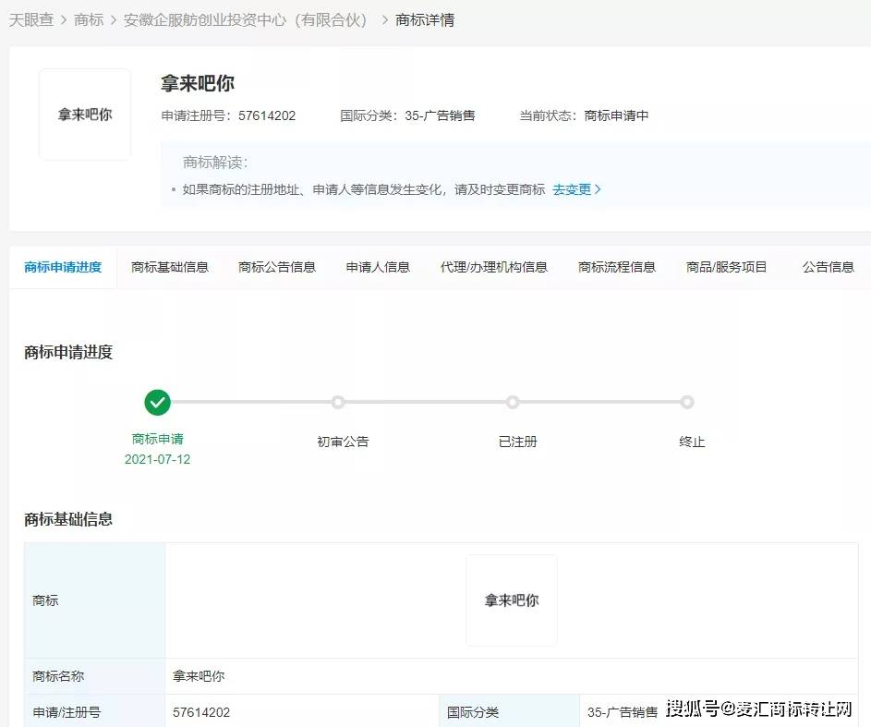This screenshot has height=727, width=871.
Task: Open the 商标公告信息 tab
Action: coord(276,267)
